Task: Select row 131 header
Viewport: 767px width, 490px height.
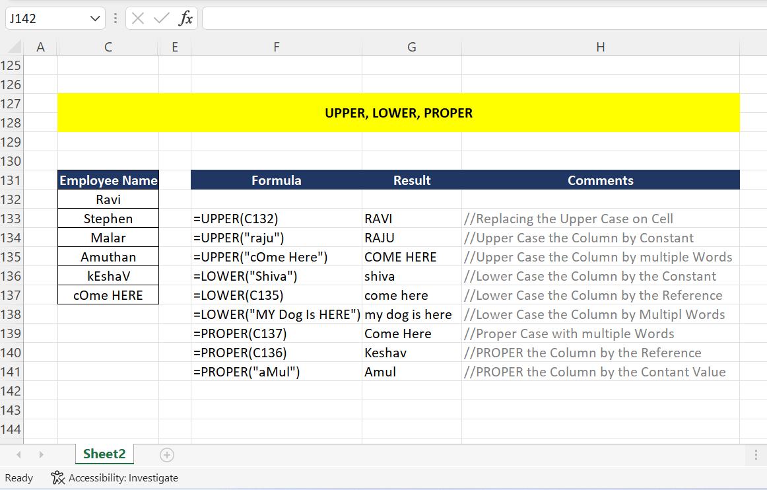Action: pos(11,181)
